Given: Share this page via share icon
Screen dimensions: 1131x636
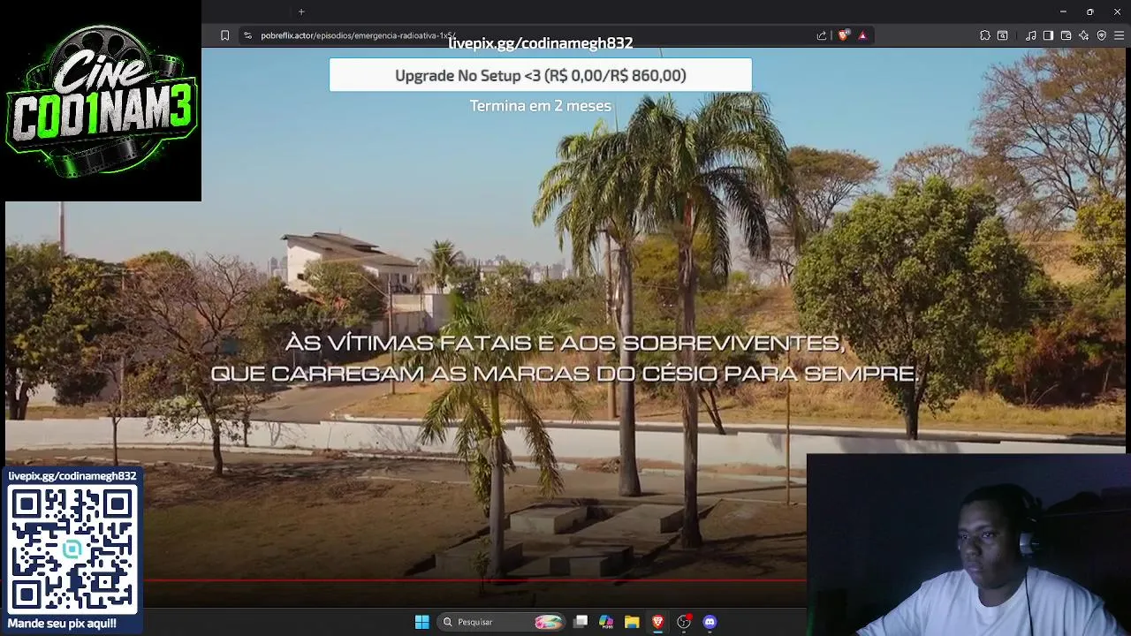Looking at the screenshot, I should pyautogui.click(x=821, y=35).
